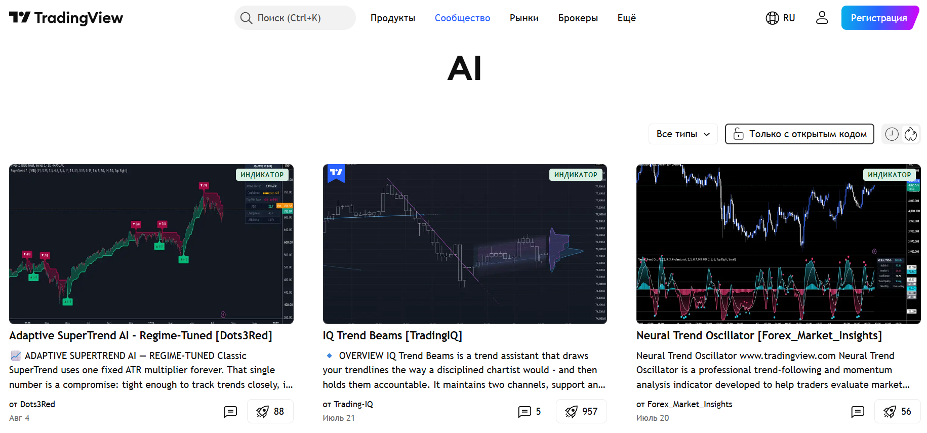
Task: Click editors' pick badge on IQ Trend Beams
Action: click(x=336, y=173)
